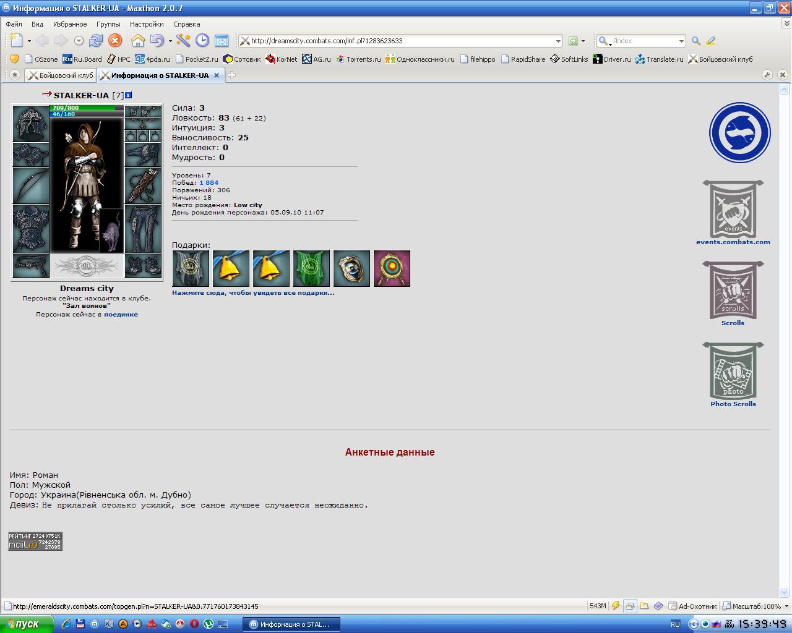Click the green health bar 709/800
Viewport: 792px width, 633px height.
[87, 108]
